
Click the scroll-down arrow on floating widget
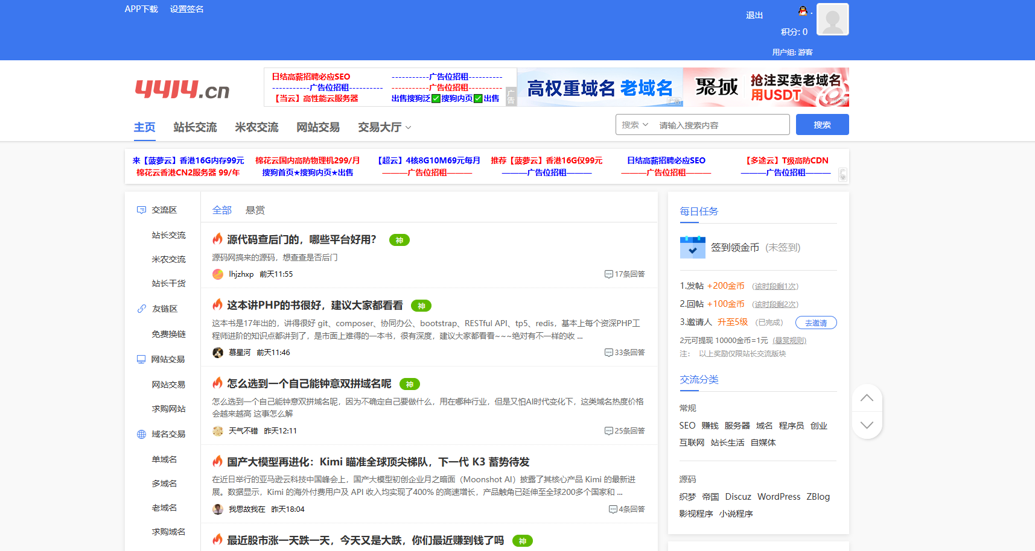click(867, 425)
